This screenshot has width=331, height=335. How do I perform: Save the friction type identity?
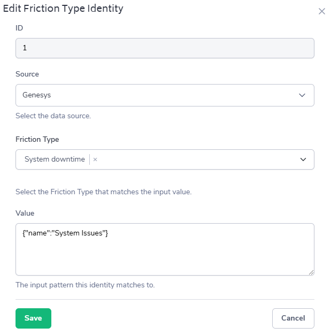33,318
